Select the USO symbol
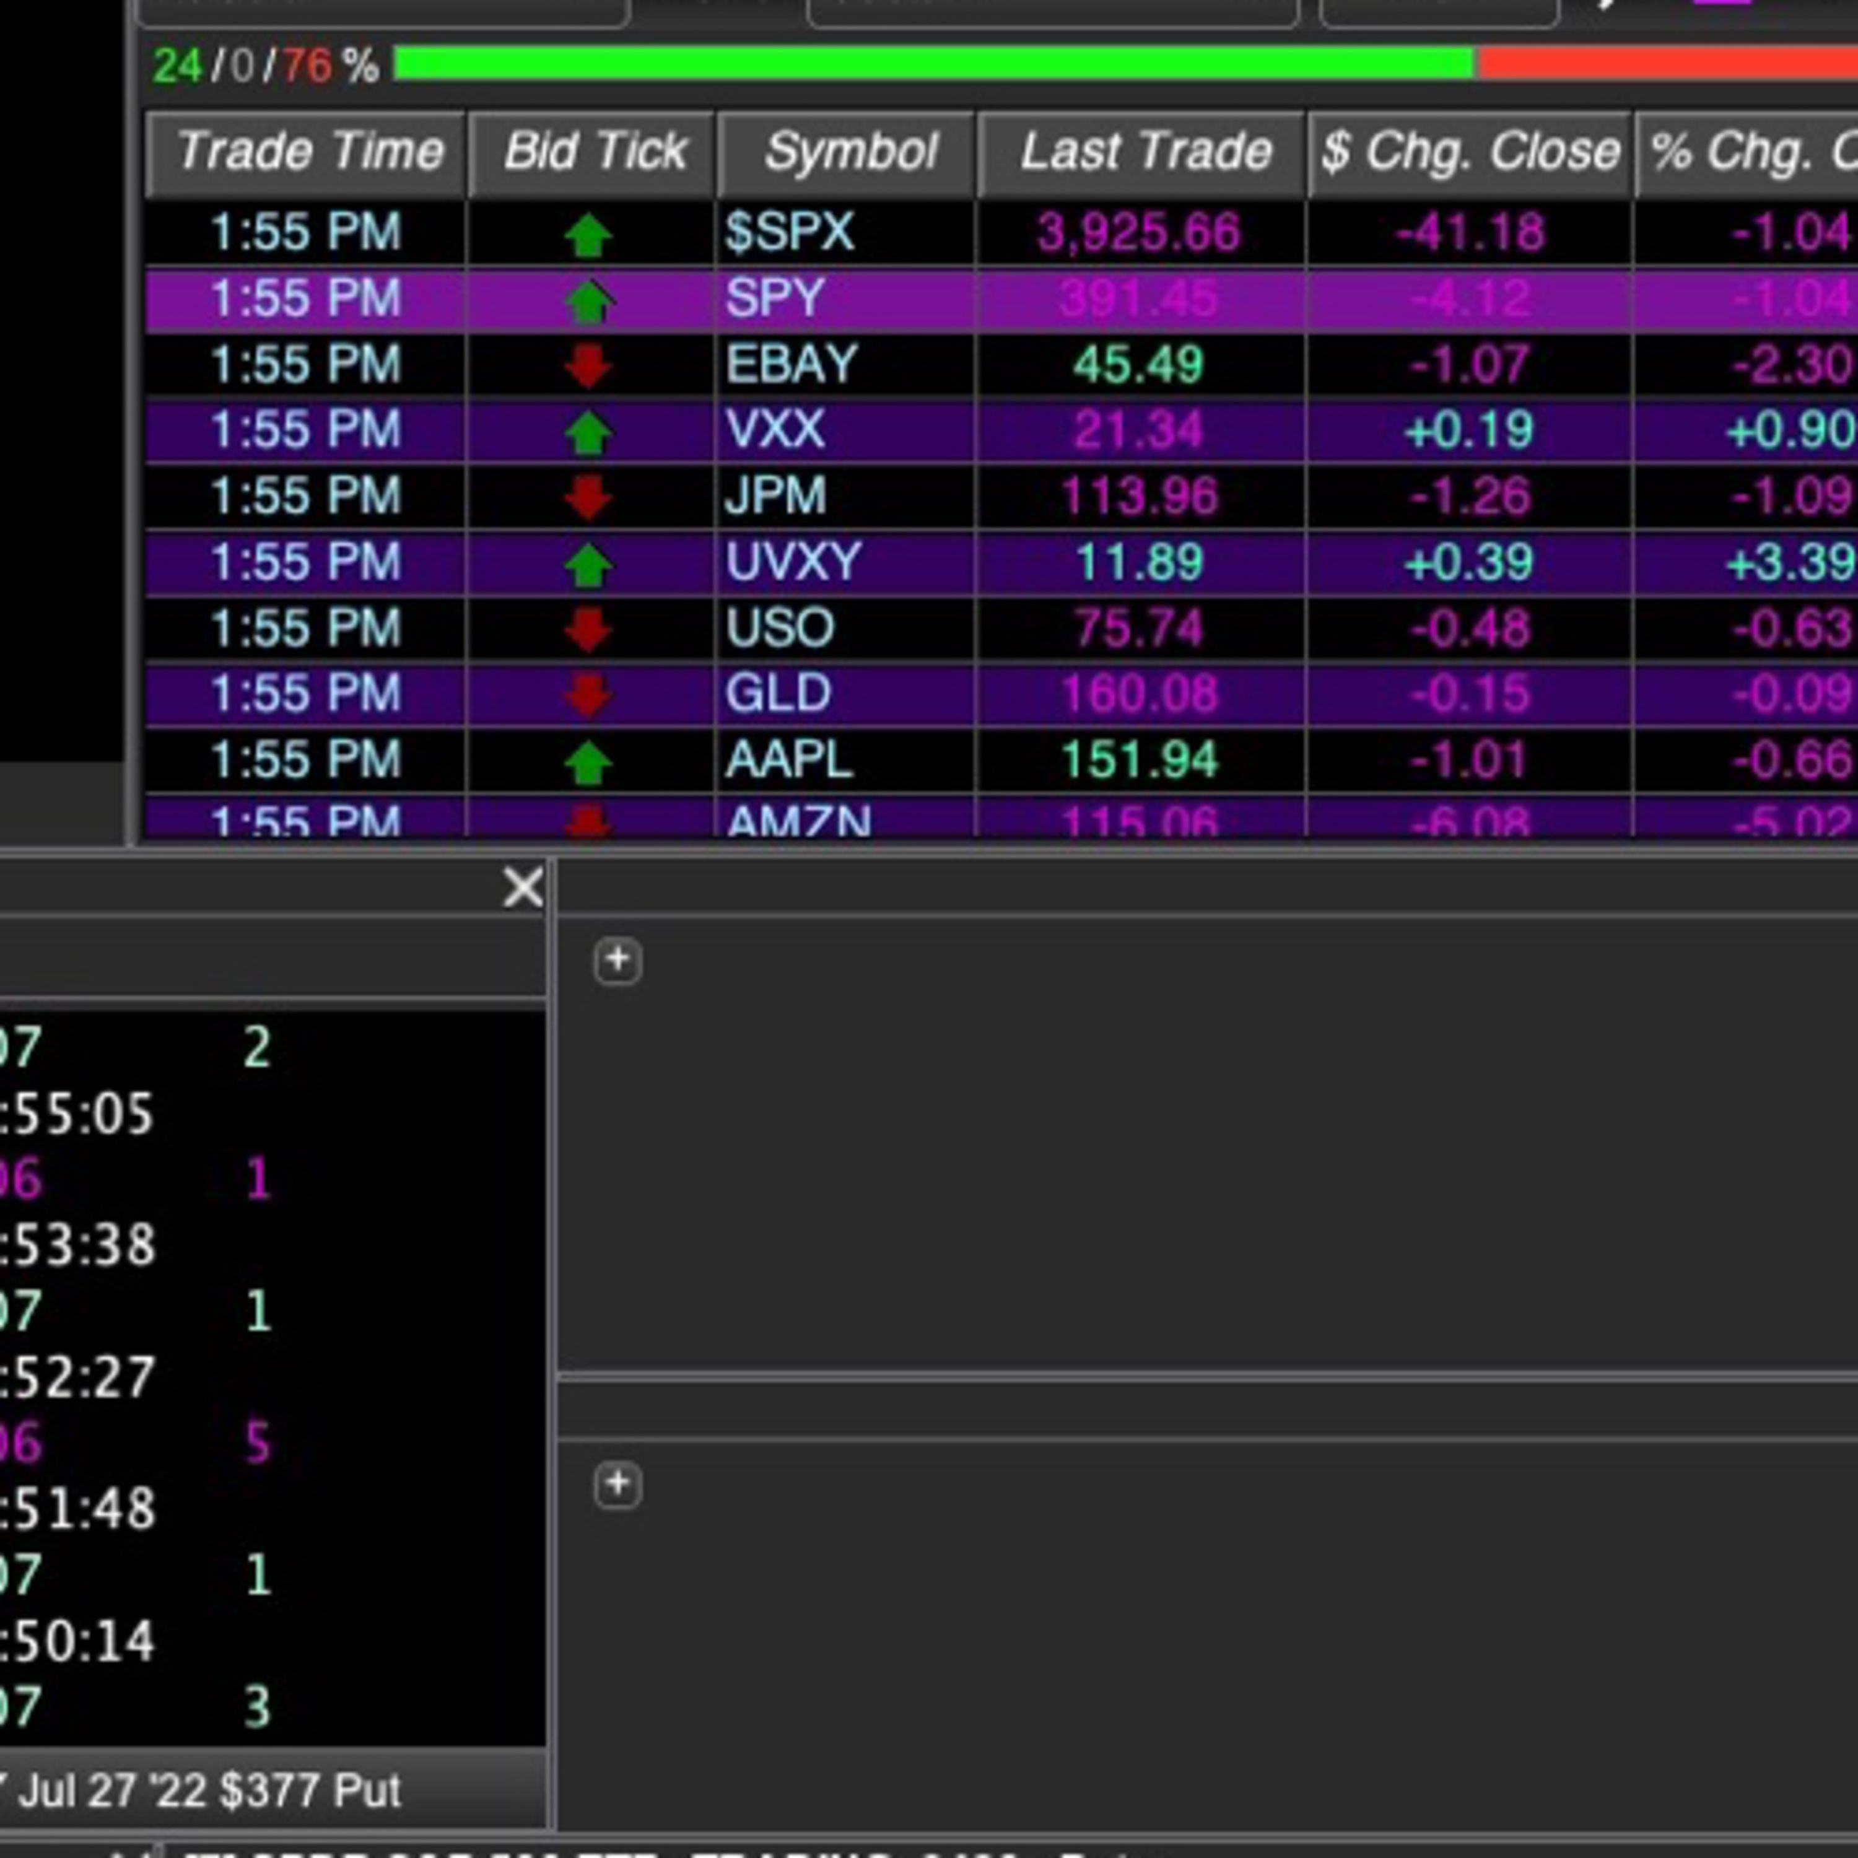1858x1858 pixels. [780, 628]
